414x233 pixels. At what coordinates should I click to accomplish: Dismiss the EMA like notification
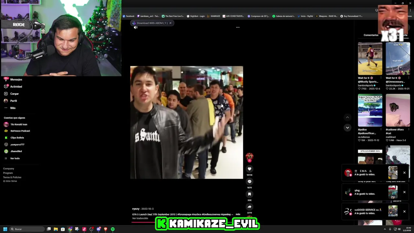(404, 173)
